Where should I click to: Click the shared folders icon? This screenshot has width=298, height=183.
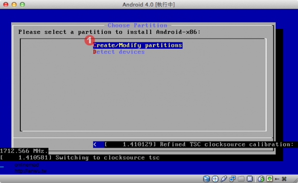click(241, 179)
